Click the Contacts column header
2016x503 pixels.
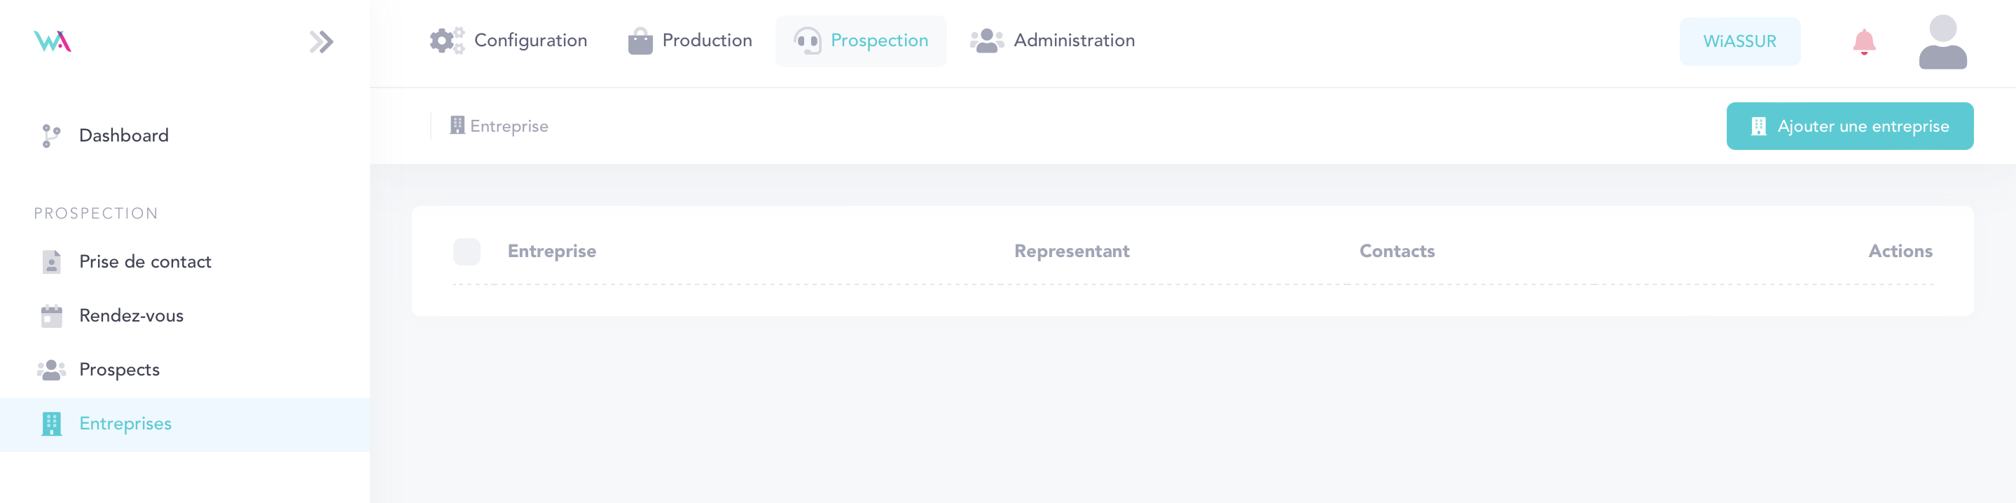1397,251
